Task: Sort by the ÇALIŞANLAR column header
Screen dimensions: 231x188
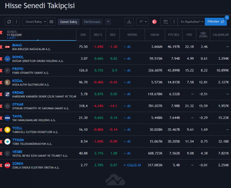Action: [x=221, y=35]
